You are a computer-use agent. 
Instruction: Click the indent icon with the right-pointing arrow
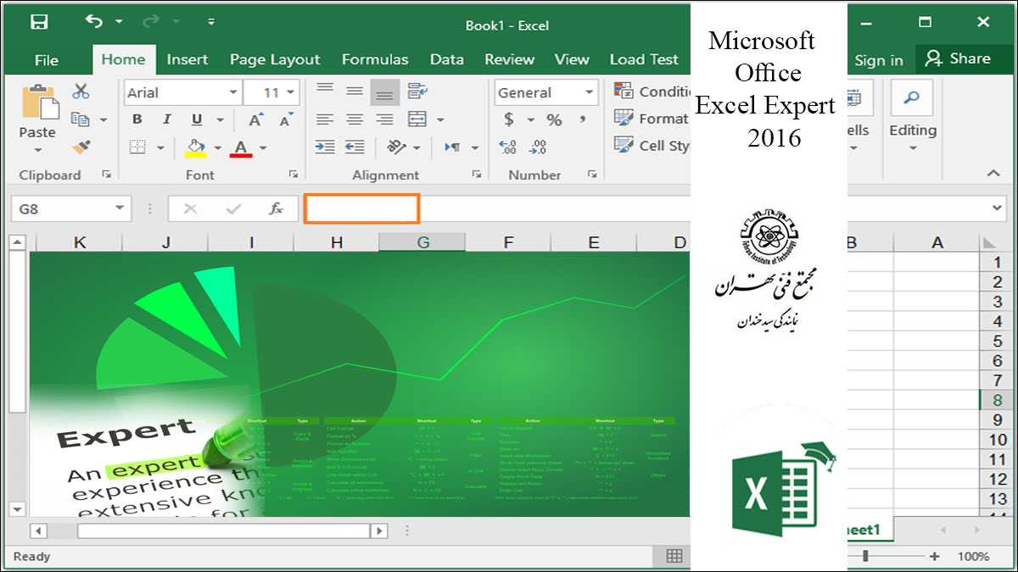324,147
